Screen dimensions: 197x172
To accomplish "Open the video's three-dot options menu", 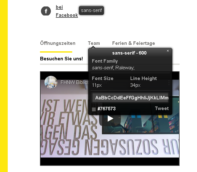I will (x=169, y=83).
